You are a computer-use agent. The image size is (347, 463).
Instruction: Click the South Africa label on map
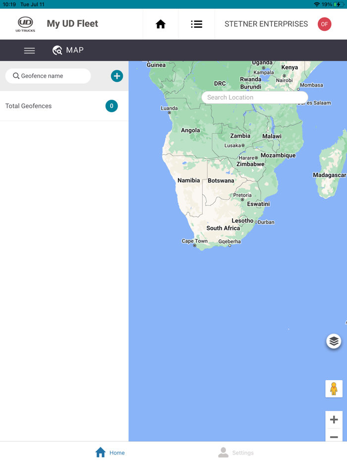pos(223,228)
